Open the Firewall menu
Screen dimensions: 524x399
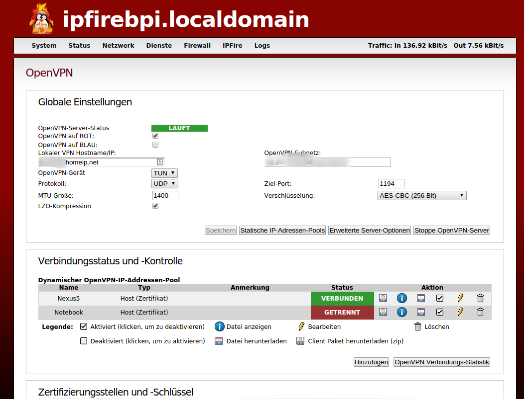pos(197,46)
